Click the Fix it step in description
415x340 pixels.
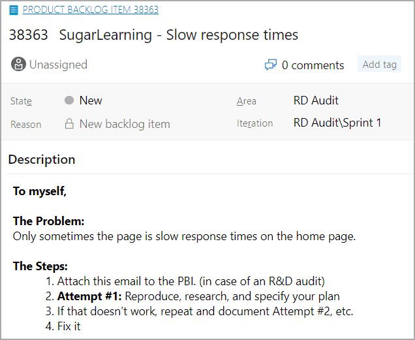click(69, 326)
